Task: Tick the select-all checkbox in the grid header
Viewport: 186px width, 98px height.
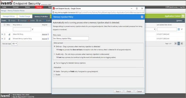Action: pyautogui.click(x=5, y=25)
